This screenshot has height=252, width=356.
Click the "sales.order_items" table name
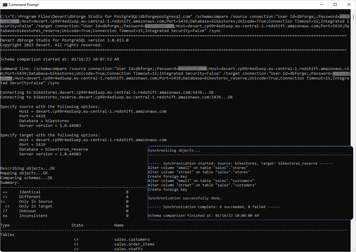[134, 244]
